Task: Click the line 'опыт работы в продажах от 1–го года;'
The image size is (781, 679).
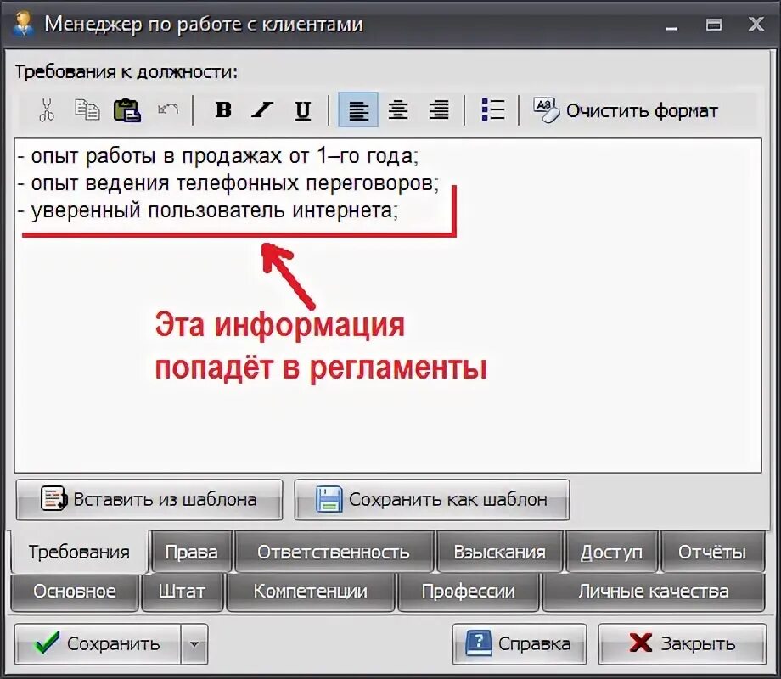Action: point(218,156)
